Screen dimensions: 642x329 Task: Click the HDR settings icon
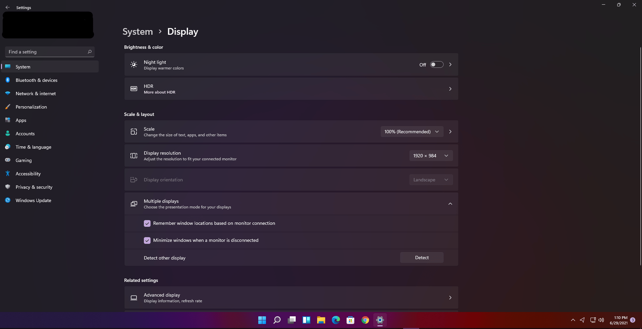click(x=133, y=89)
